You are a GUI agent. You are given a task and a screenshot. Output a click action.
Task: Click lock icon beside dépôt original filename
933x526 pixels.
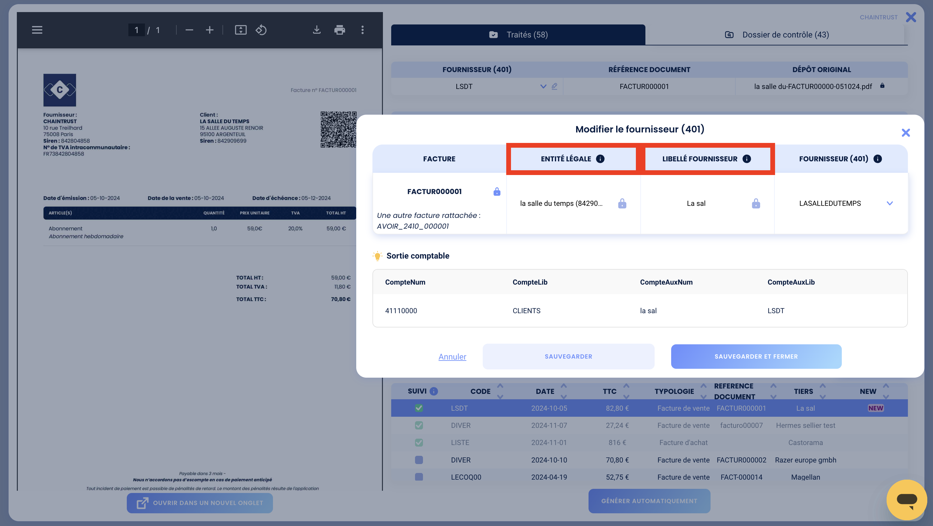(x=882, y=86)
